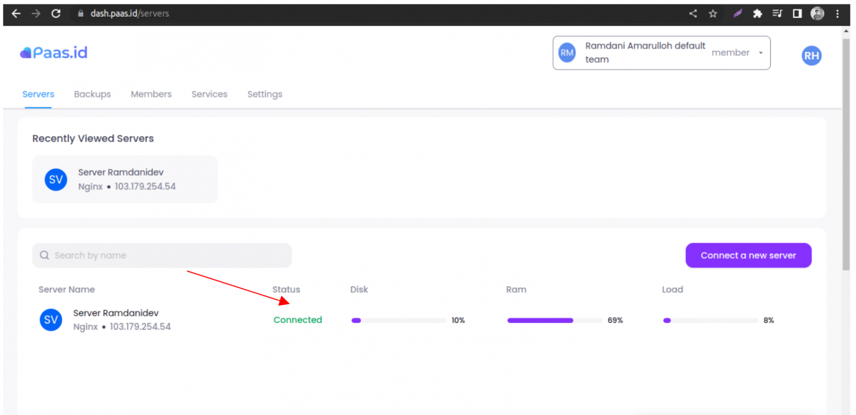Open the Settings tab
The image size is (856, 415).
pyautogui.click(x=265, y=94)
